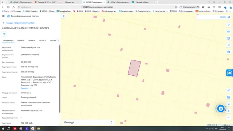Click cadastral number value '11:04:6101002:100'

pos(29,67)
